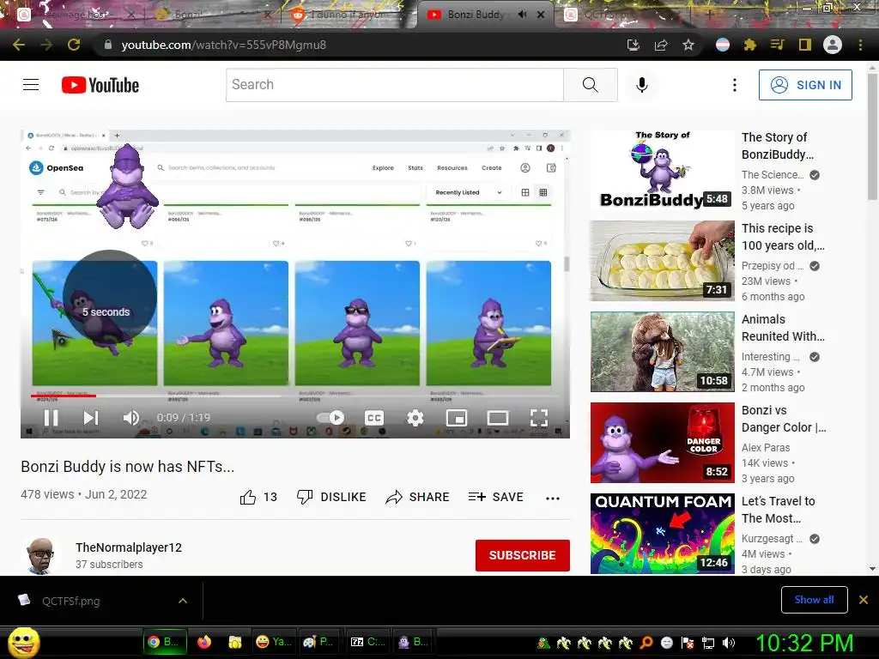This screenshot has height=659, width=879.
Task: Open Firefox from the taskbar
Action: [x=204, y=642]
